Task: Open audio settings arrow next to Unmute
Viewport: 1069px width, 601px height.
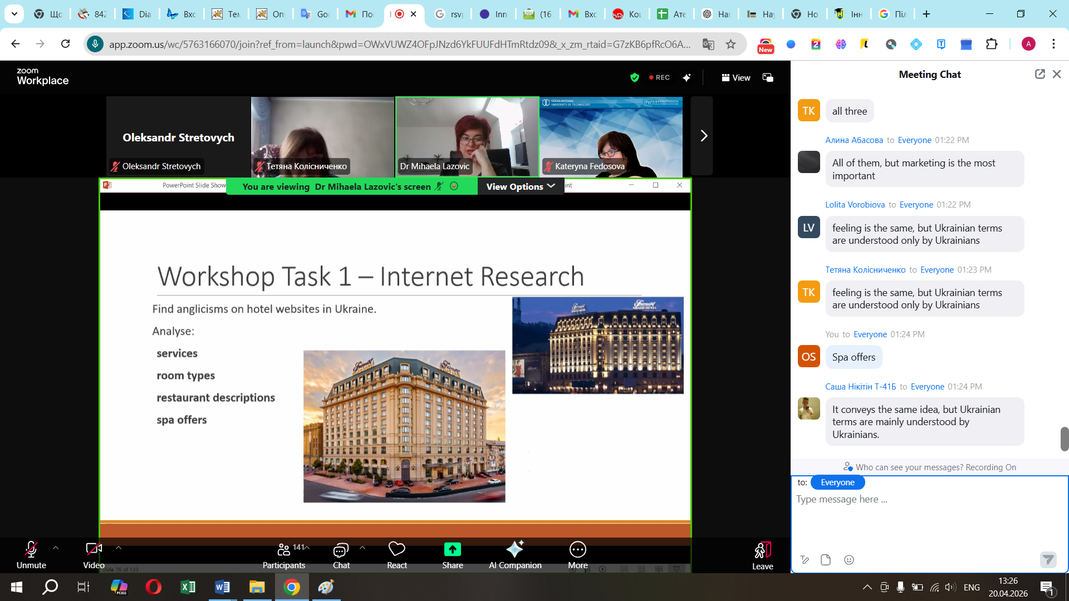Action: (56, 548)
